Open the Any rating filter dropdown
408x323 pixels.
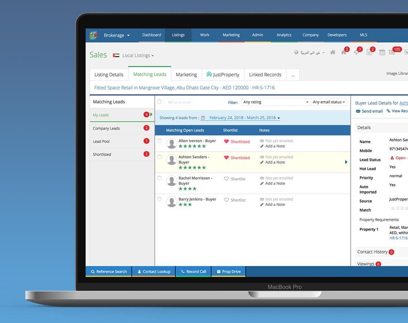[x=276, y=102]
